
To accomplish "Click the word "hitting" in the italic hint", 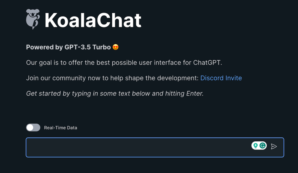I will [174, 93].
